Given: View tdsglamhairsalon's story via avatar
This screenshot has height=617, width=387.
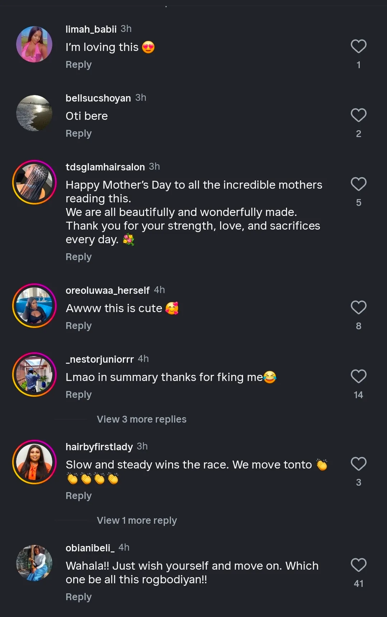Looking at the screenshot, I should 34,182.
